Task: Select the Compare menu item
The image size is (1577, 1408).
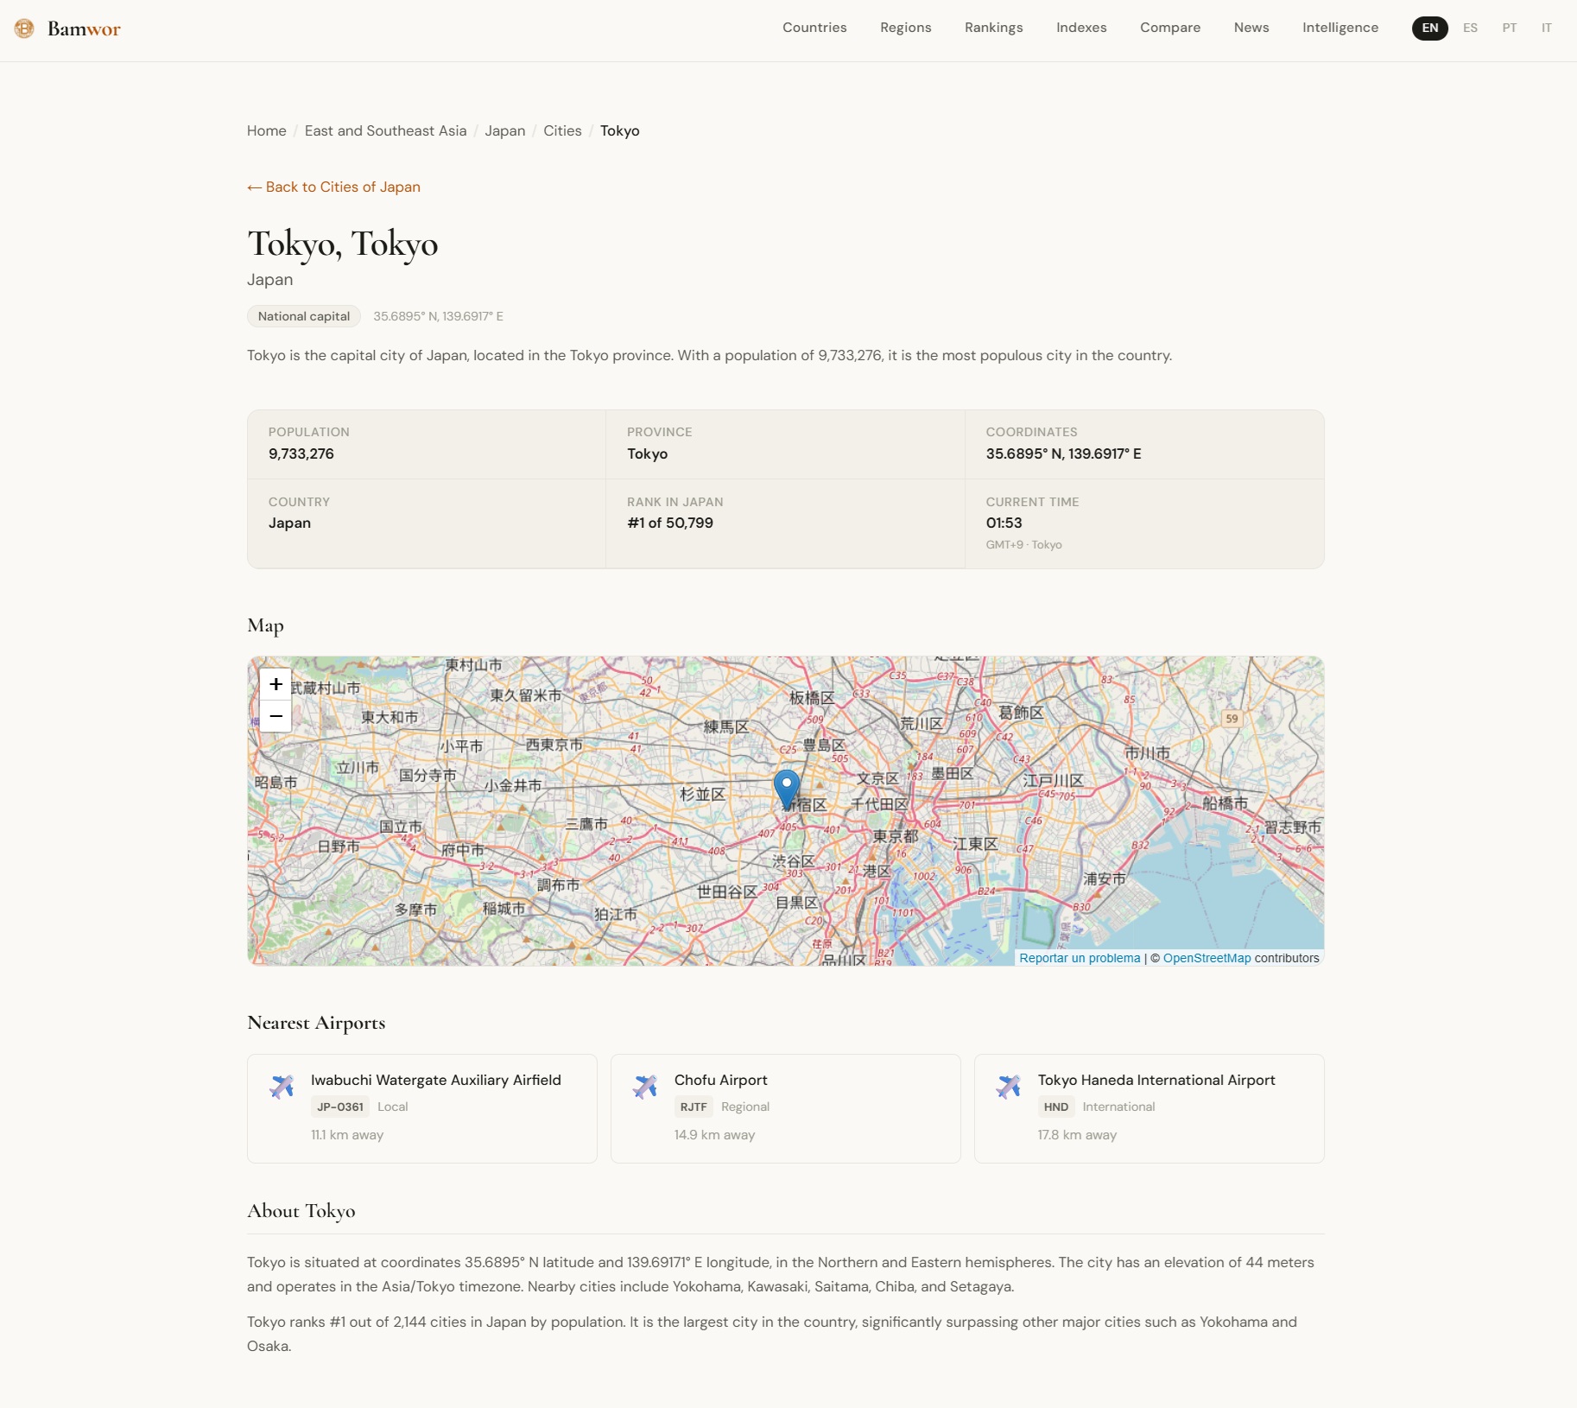Action: click(1170, 28)
